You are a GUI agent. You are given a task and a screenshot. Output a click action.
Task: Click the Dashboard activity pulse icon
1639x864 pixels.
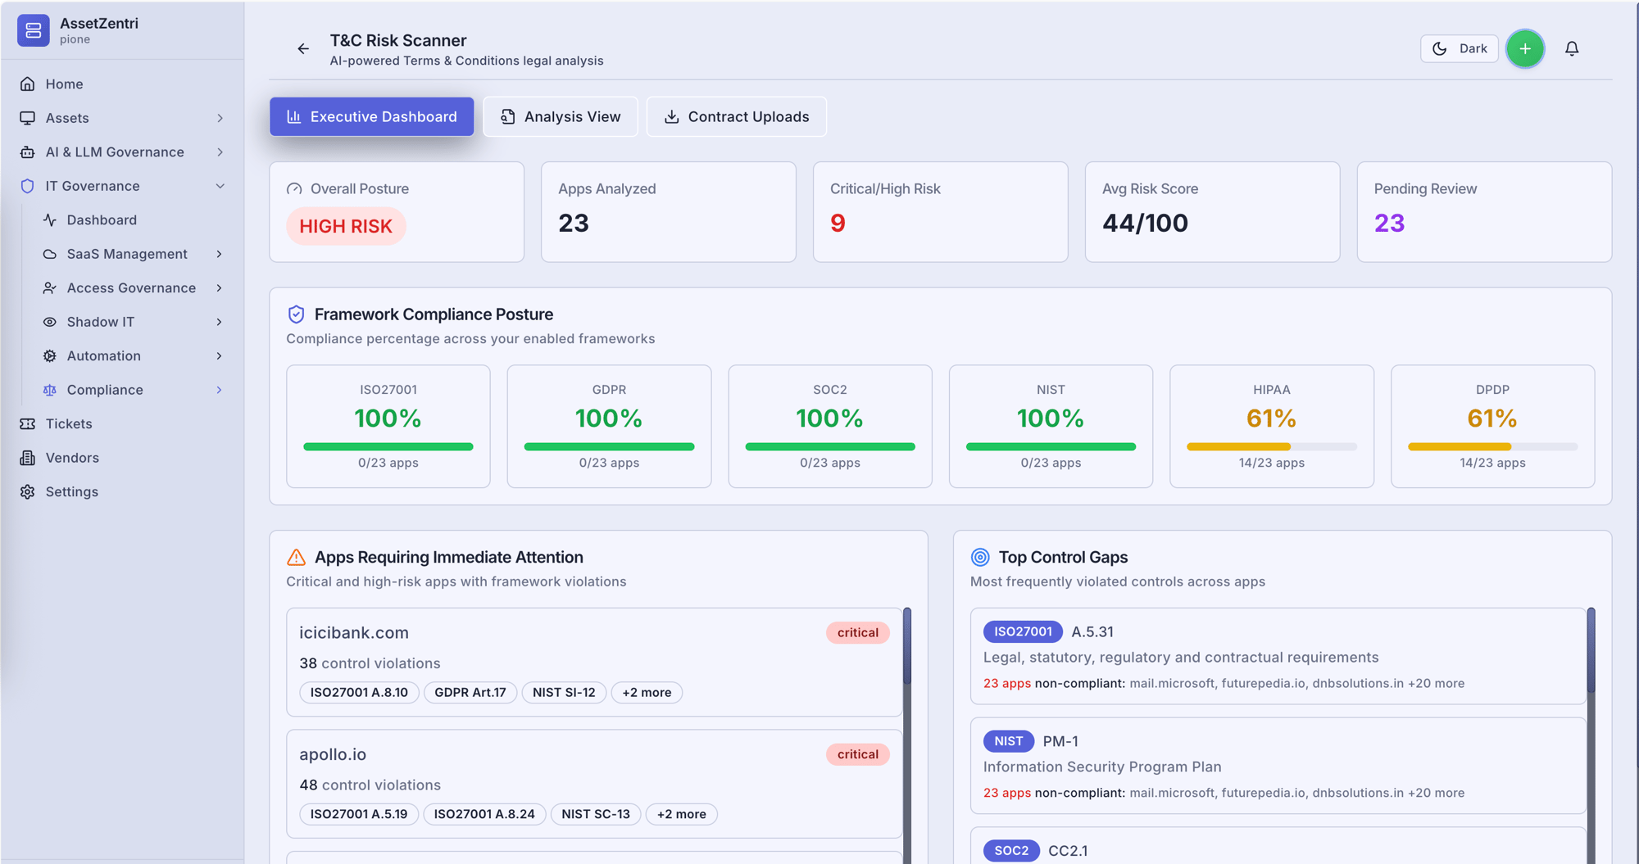point(50,220)
